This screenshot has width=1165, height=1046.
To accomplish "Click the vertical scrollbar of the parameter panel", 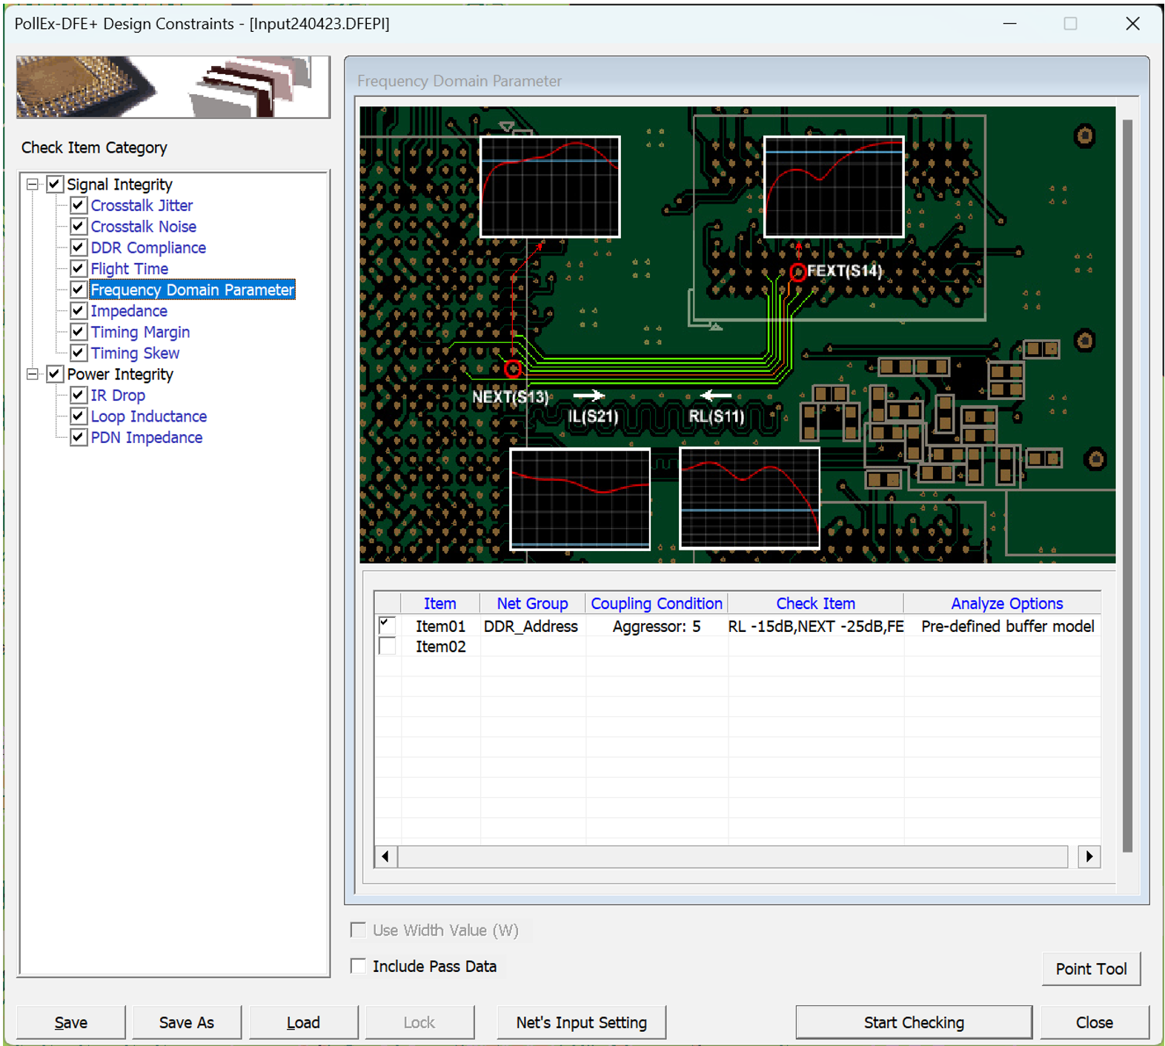I will 1127,485.
